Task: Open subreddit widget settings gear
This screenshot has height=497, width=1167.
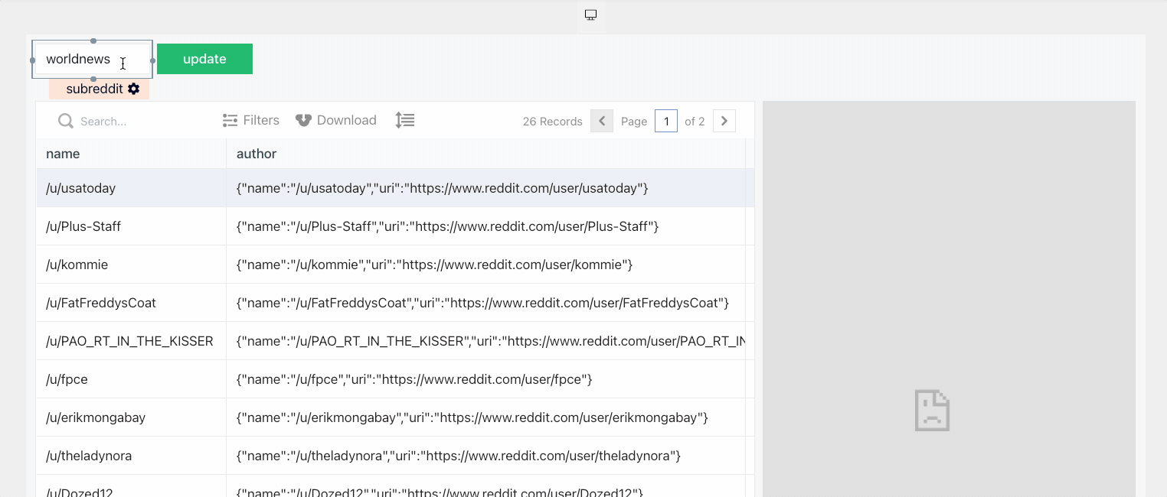Action: coord(134,89)
